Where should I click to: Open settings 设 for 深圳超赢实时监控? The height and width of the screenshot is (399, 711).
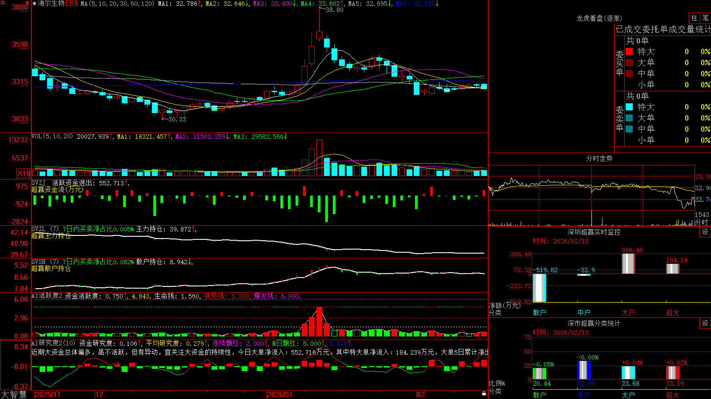tap(705, 232)
